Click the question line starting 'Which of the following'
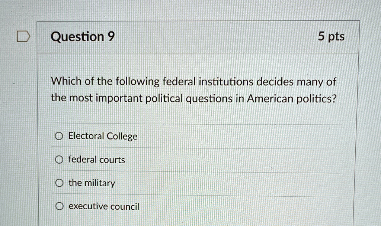 point(193,82)
